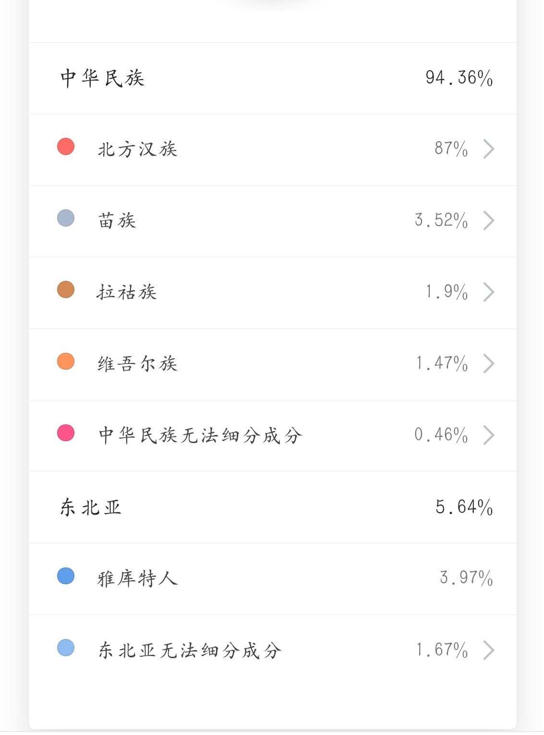Click the orange dot beside 维吾尔族
This screenshot has height=735, width=544.
pos(66,361)
